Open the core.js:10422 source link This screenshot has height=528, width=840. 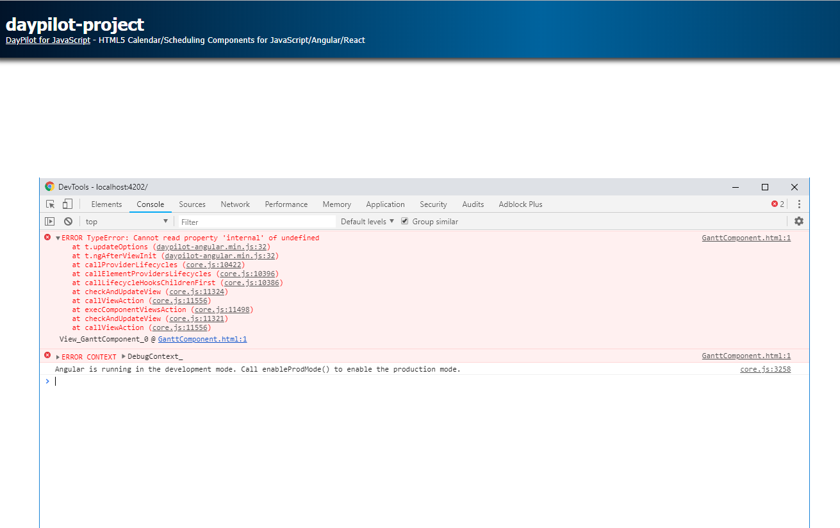pos(213,265)
